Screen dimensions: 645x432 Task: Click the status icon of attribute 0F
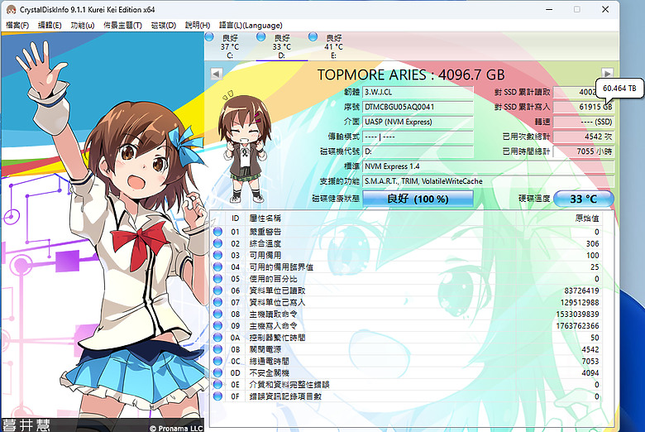pos(217,396)
